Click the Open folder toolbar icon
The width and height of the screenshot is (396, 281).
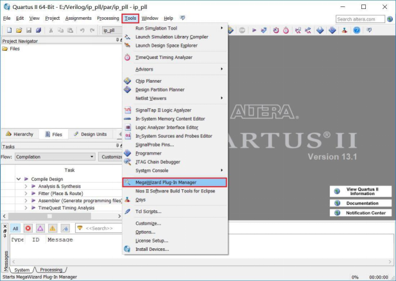[19, 30]
